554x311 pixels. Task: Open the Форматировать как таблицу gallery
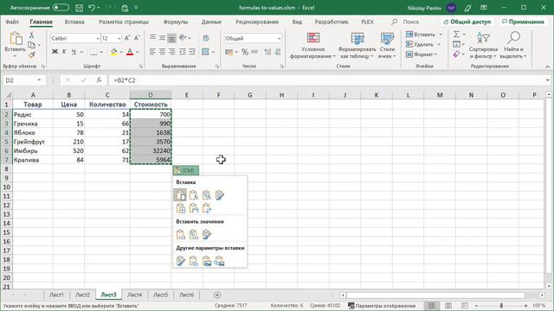point(357,46)
